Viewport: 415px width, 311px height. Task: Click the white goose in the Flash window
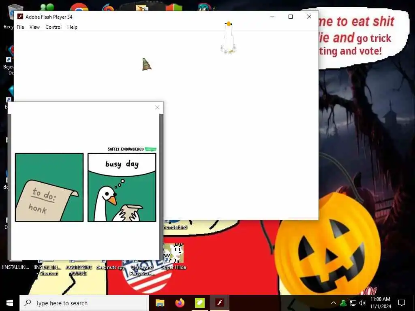(229, 38)
